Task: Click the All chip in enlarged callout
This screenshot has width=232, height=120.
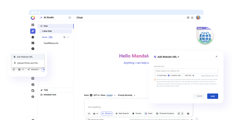Action: 21,69
